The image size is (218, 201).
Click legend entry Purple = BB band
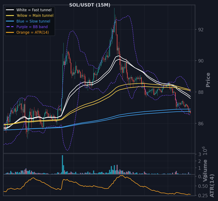(x=32, y=27)
